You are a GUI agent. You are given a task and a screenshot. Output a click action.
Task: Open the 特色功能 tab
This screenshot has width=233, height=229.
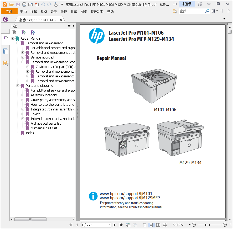click(97, 12)
